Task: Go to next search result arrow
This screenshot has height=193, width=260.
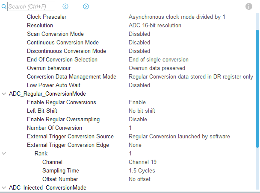Action: point(86,6)
